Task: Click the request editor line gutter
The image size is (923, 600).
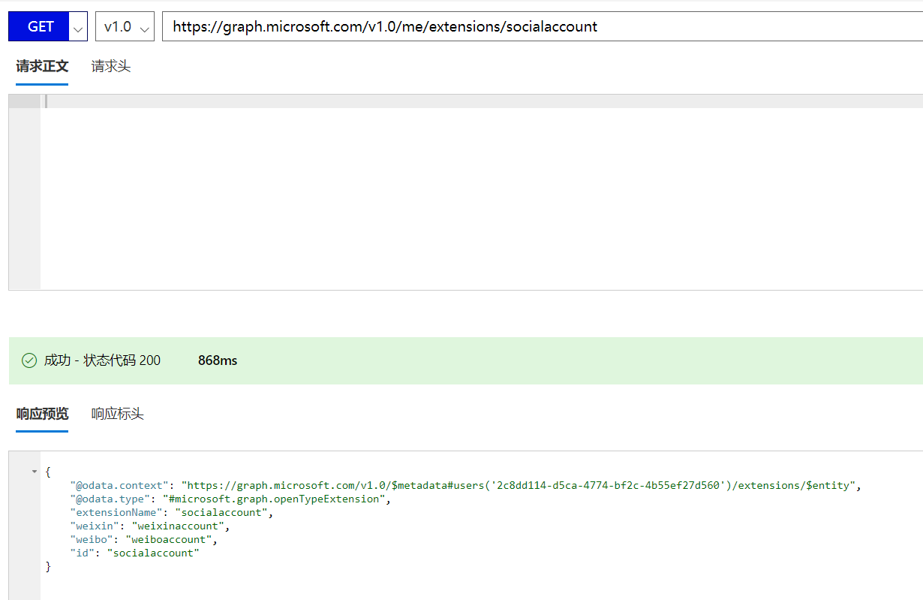Action: 24,195
